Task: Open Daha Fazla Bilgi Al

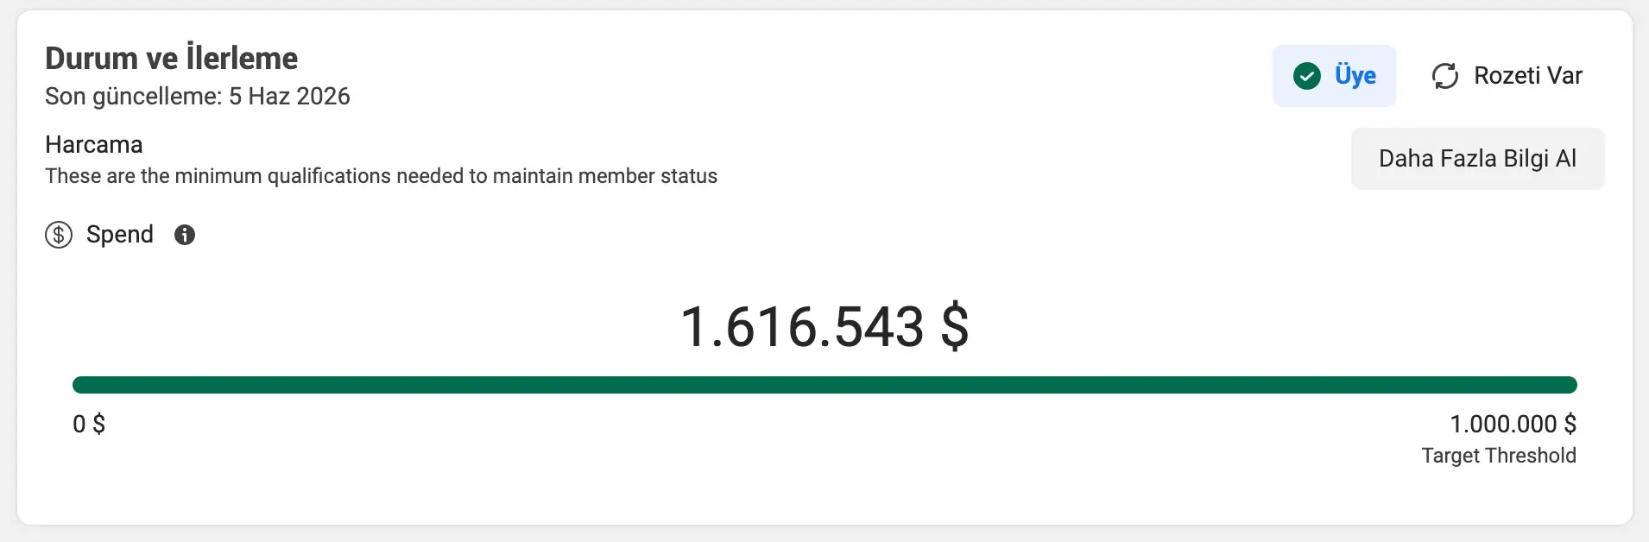Action: (x=1477, y=159)
